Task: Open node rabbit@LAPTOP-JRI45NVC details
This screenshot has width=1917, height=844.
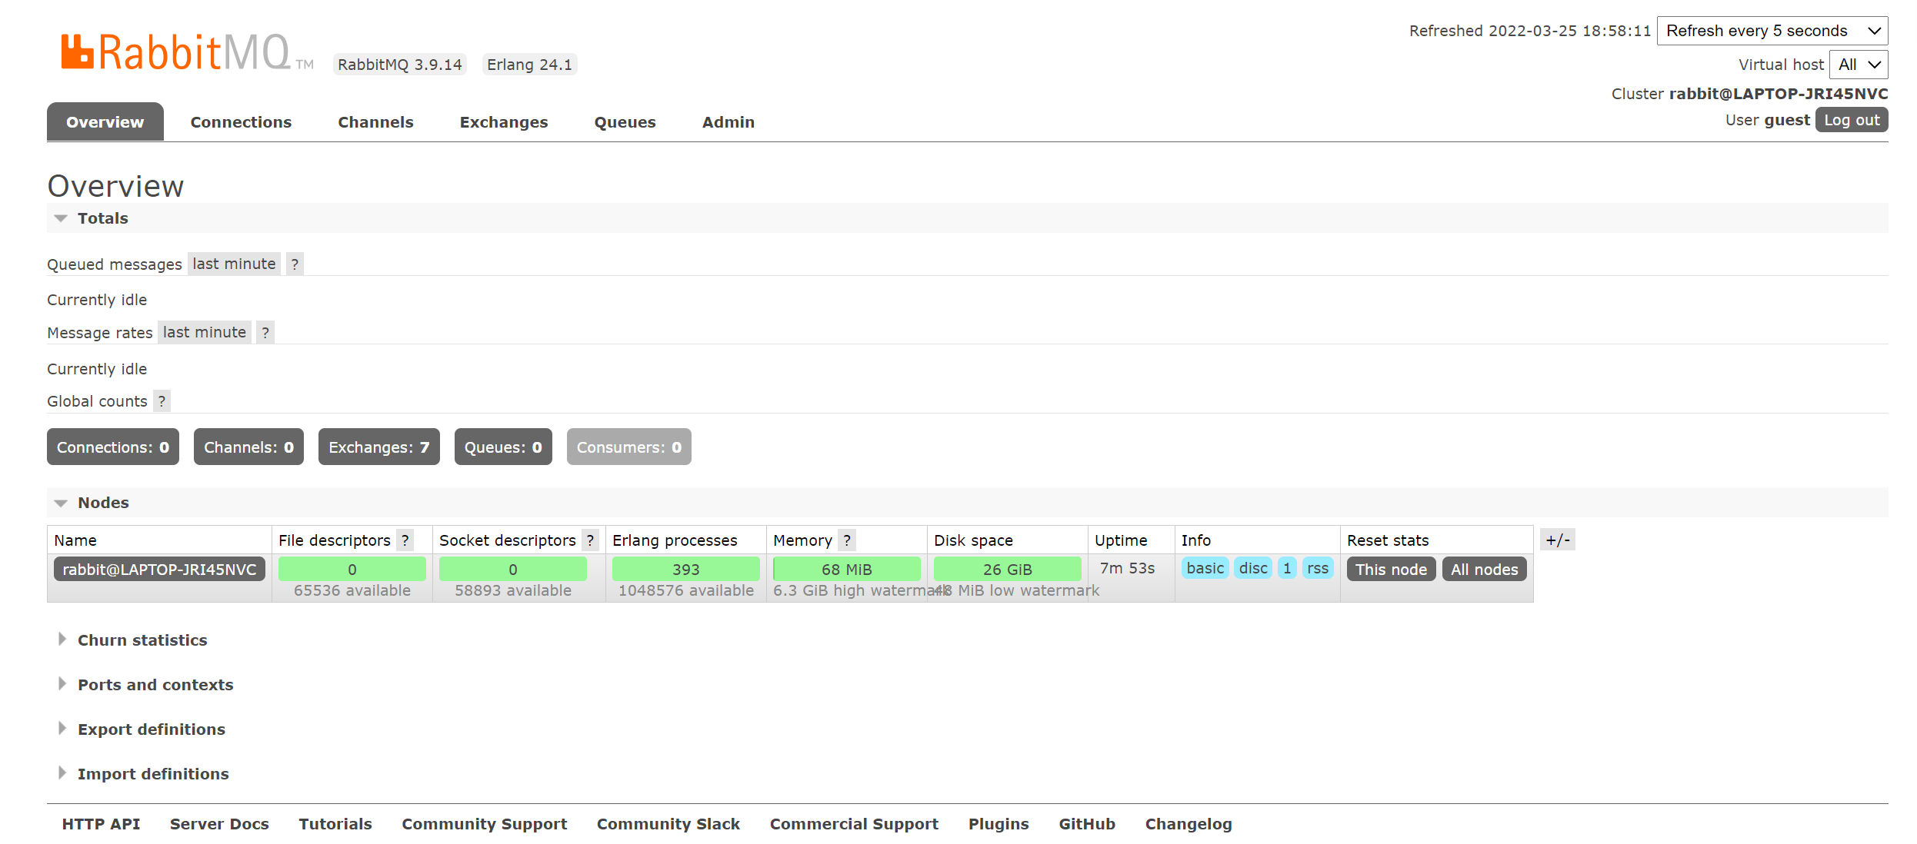Action: click(x=159, y=569)
